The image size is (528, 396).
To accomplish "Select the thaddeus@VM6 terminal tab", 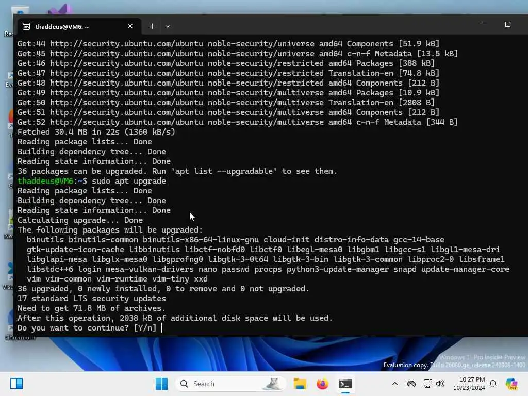I will point(78,26).
